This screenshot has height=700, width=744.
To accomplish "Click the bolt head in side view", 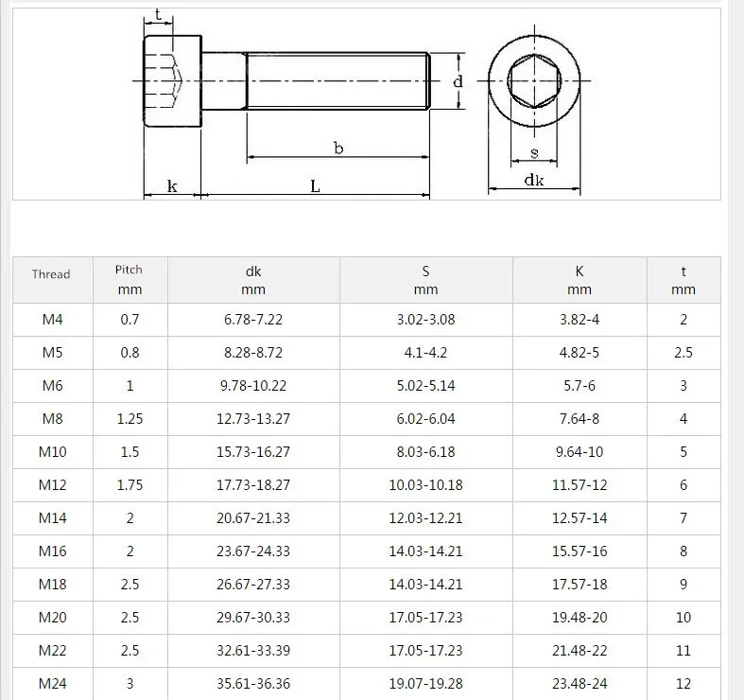I will click(173, 80).
